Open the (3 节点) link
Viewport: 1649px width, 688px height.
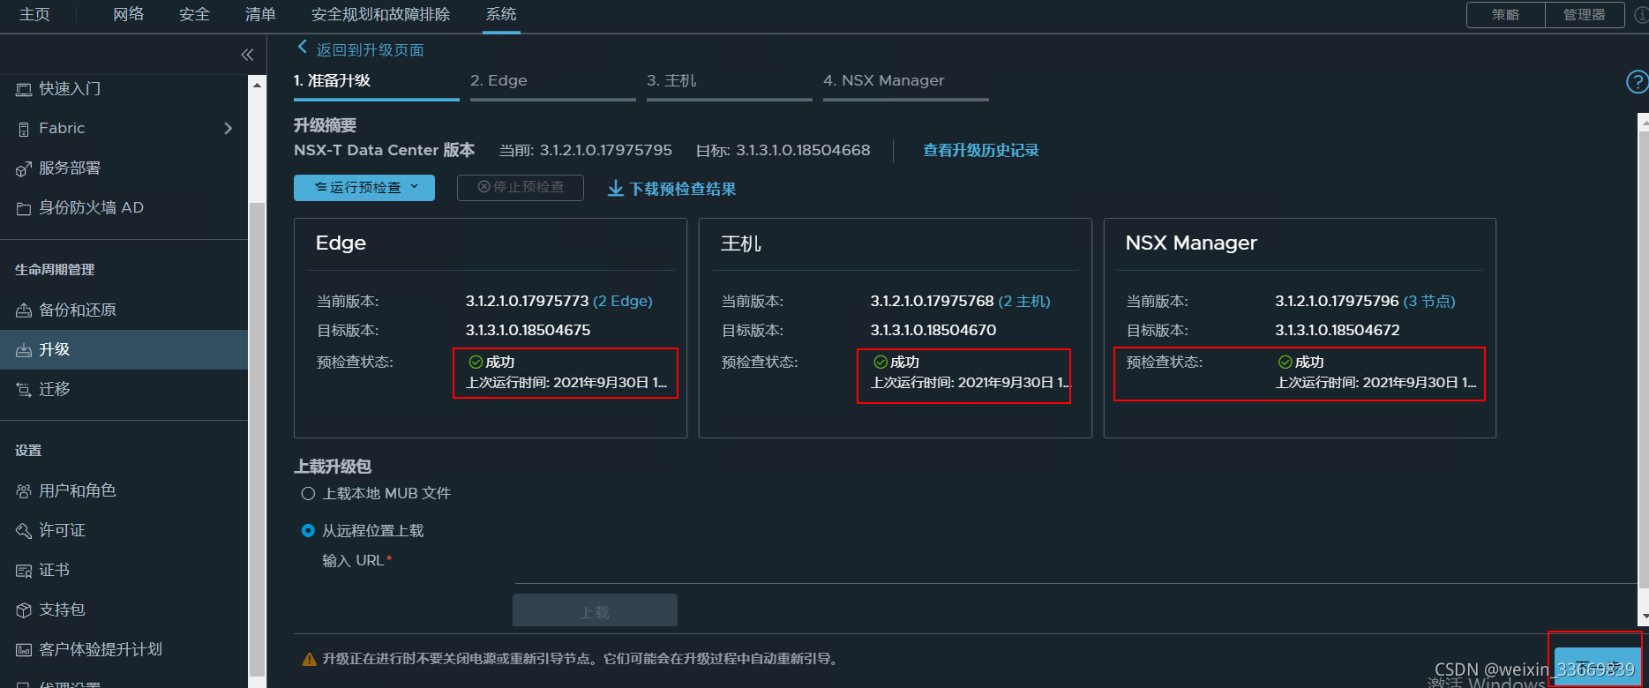pos(1429,302)
